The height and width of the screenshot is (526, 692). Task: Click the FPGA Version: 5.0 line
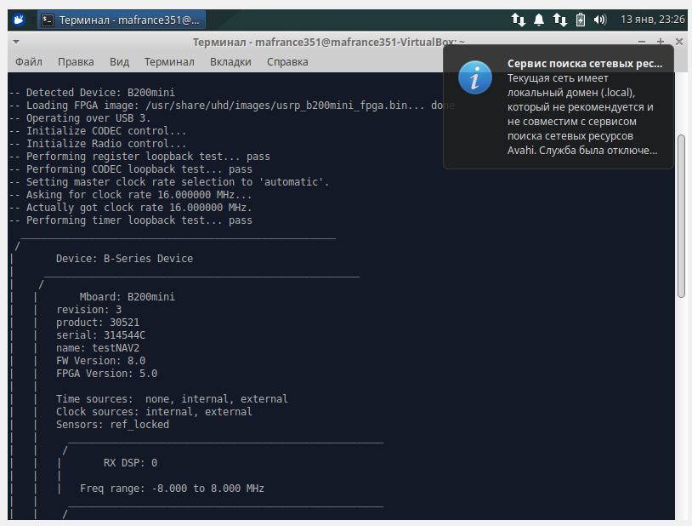106,374
